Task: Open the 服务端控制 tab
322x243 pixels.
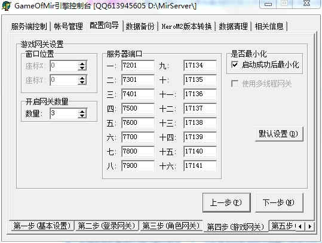Action: tap(29, 26)
